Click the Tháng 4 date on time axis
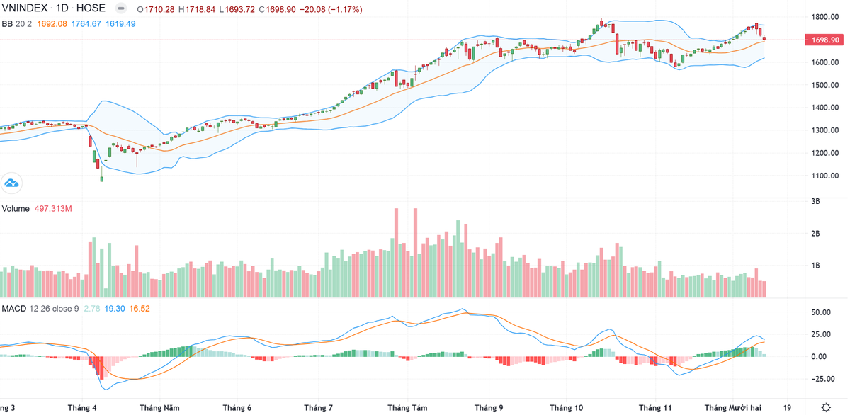Viewport: 850px width, 415px height. point(82,408)
